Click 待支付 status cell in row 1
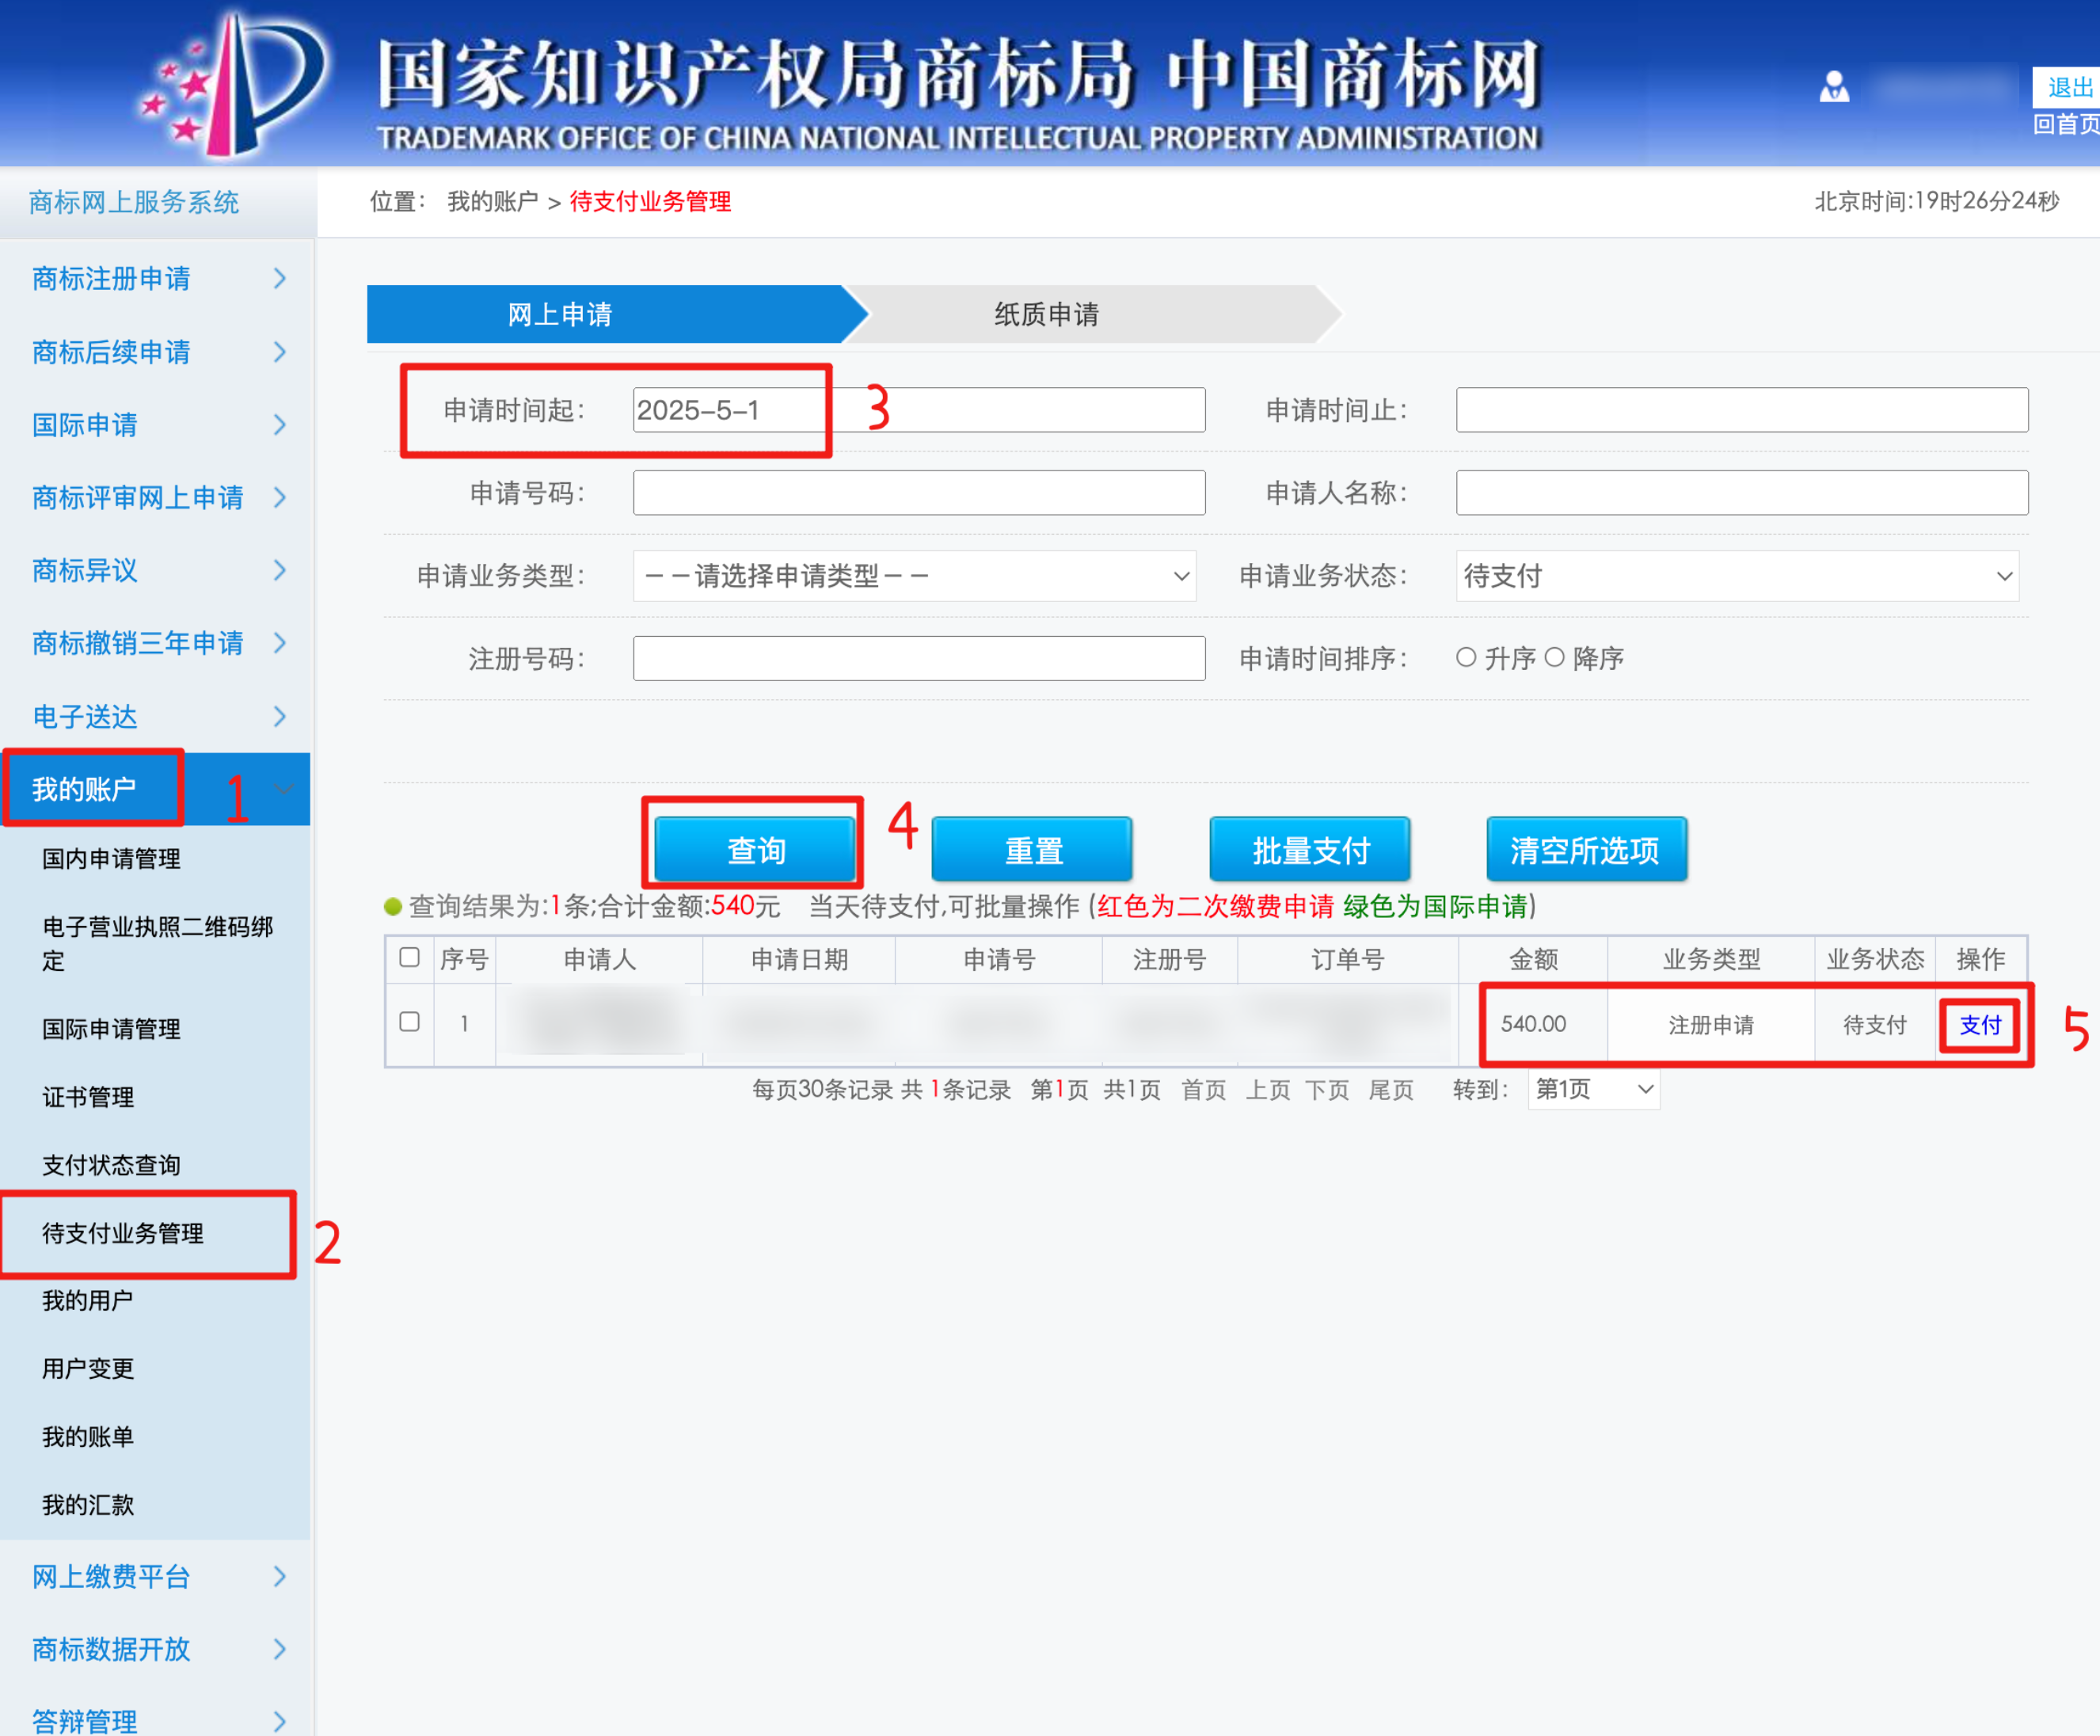This screenshot has width=2100, height=1736. [x=1875, y=1025]
